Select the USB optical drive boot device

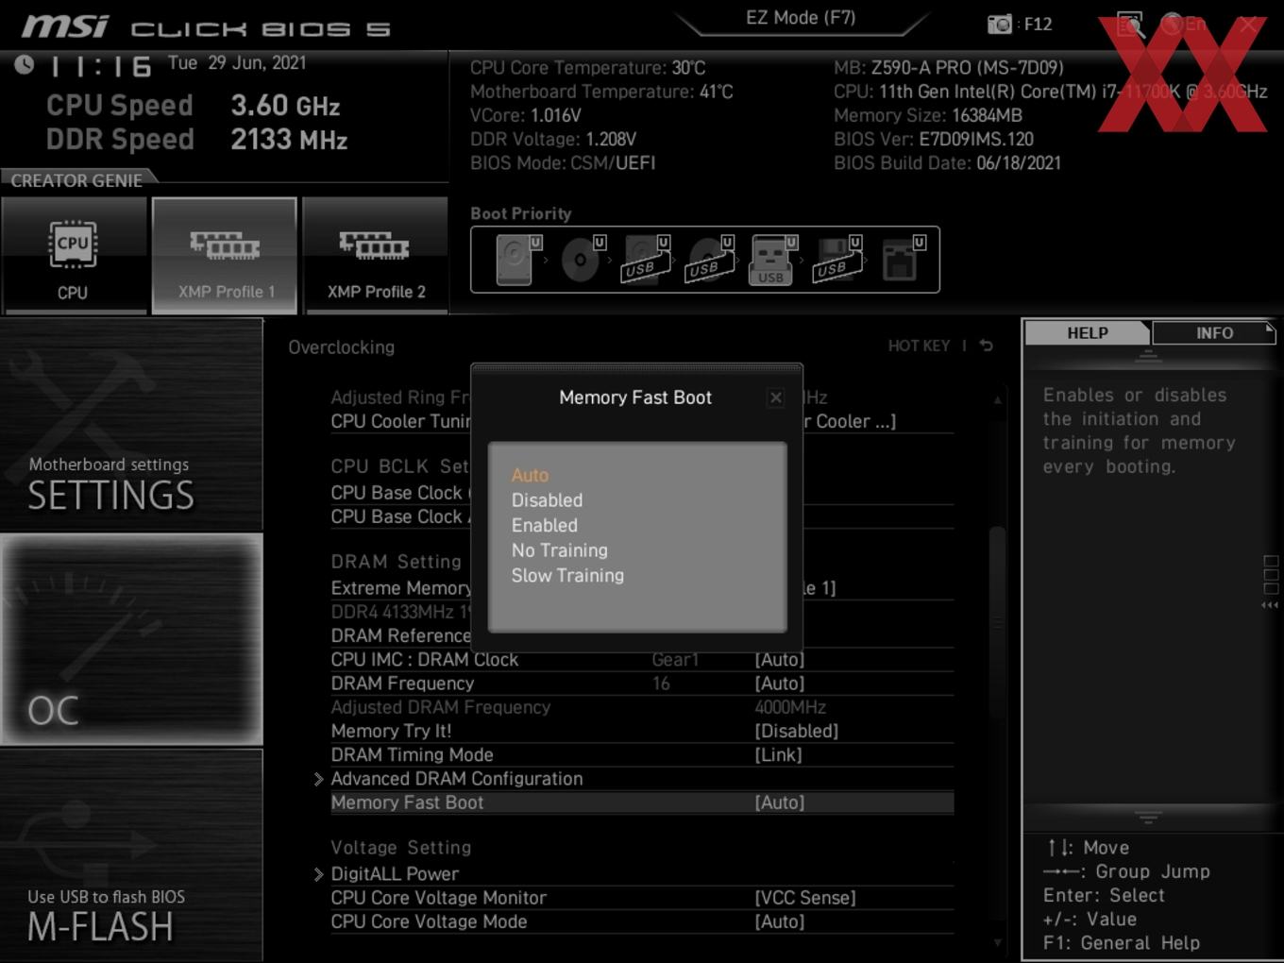(710, 260)
